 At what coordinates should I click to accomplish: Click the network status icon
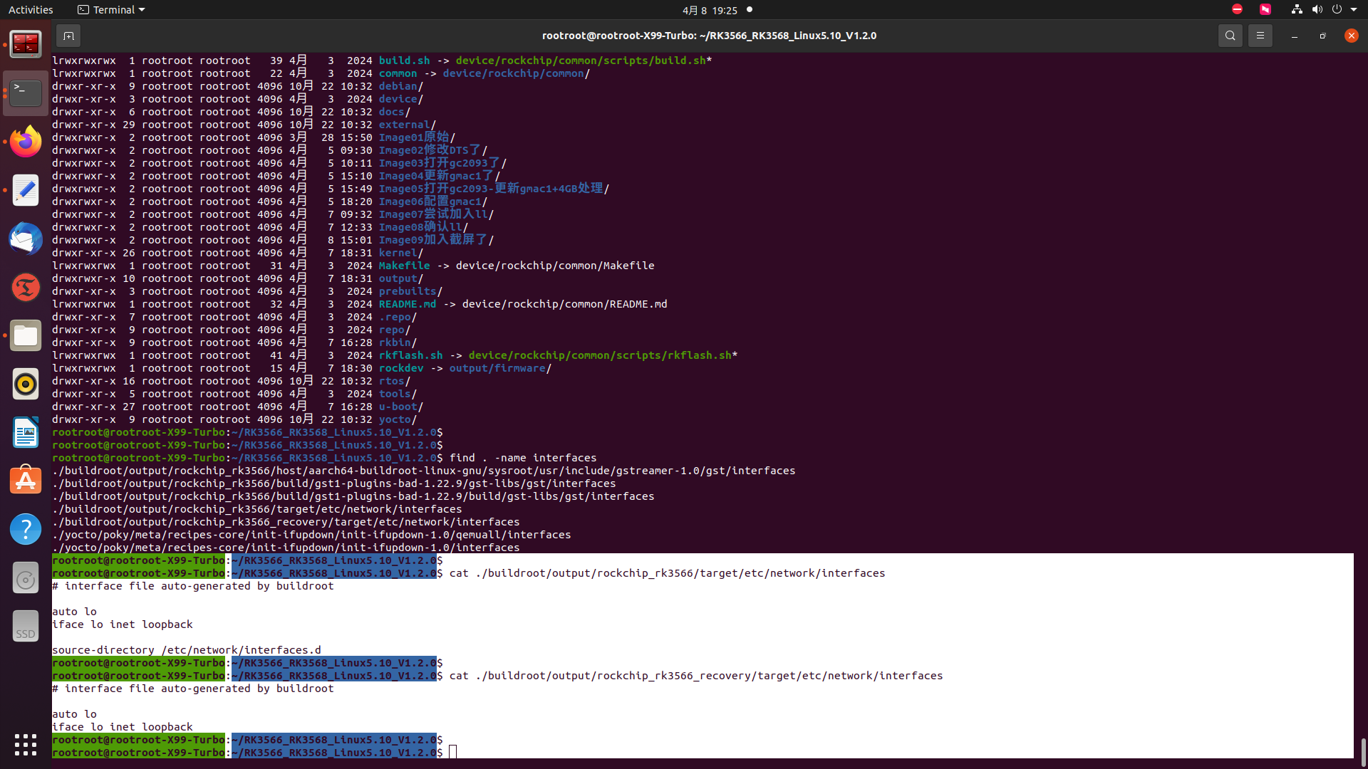pyautogui.click(x=1297, y=10)
